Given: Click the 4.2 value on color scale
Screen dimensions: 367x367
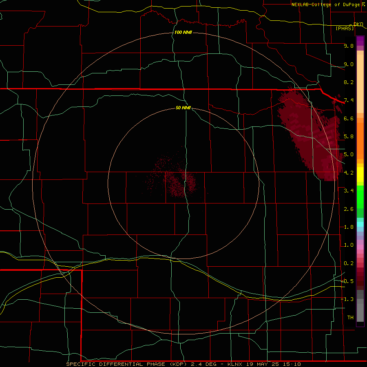Looking at the screenshot, I should point(349,173).
